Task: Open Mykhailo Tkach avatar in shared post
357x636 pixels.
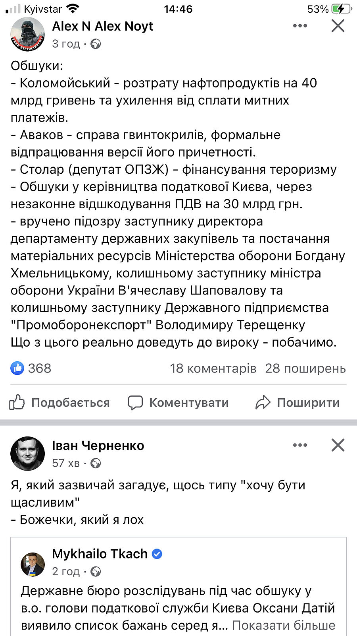Action: coord(33,564)
